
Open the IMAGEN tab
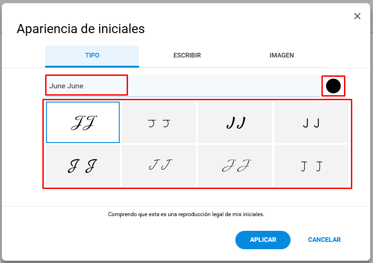(282, 55)
